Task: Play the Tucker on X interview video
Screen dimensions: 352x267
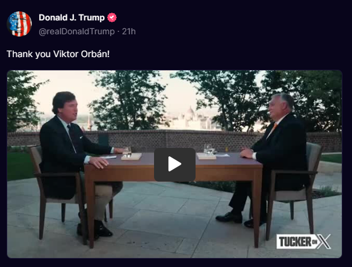Action: (174, 164)
